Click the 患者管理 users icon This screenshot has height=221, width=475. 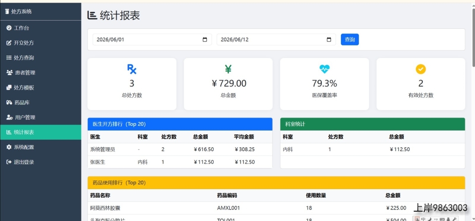coord(9,73)
